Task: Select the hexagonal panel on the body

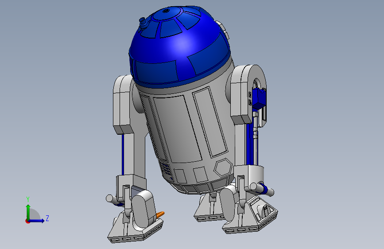Action: (x=223, y=167)
